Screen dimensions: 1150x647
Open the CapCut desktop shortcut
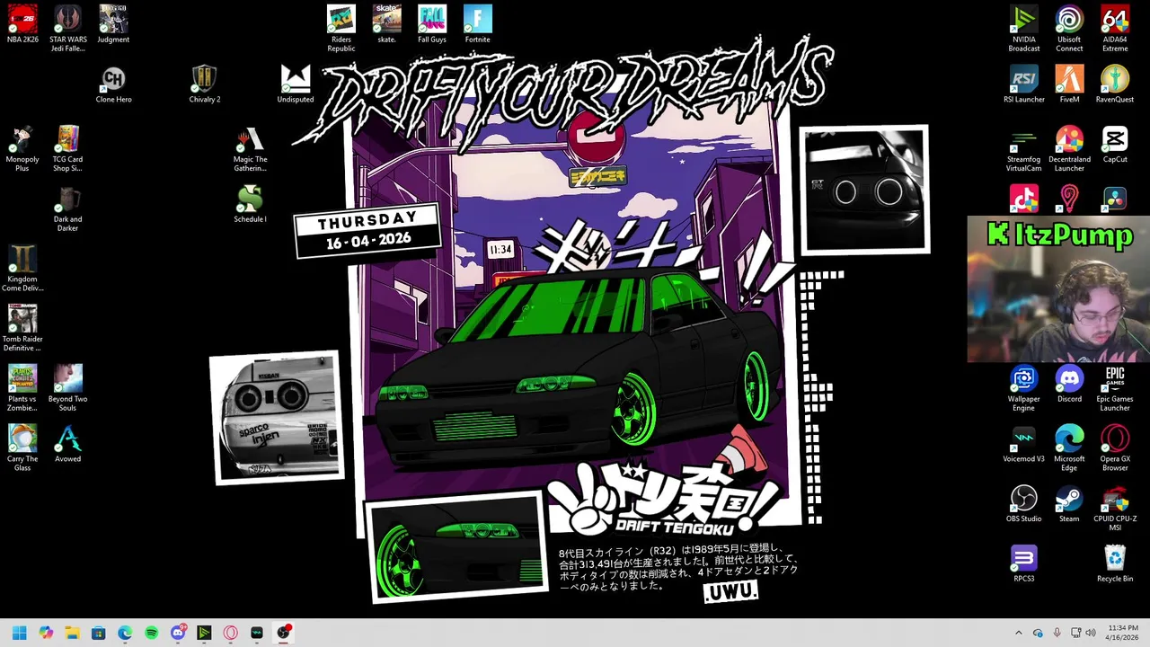click(1115, 144)
